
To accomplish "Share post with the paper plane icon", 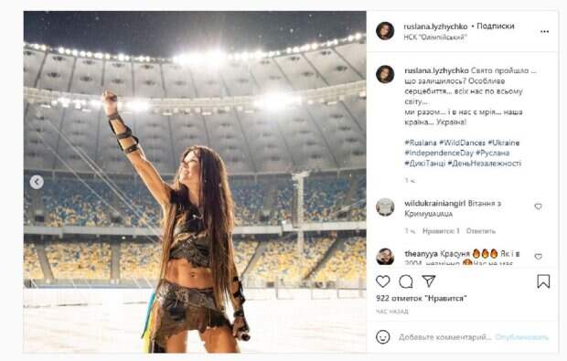I will click(429, 281).
